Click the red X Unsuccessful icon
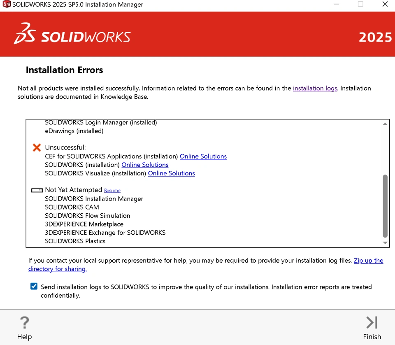Screen dimensions: 395x345 click(37, 147)
